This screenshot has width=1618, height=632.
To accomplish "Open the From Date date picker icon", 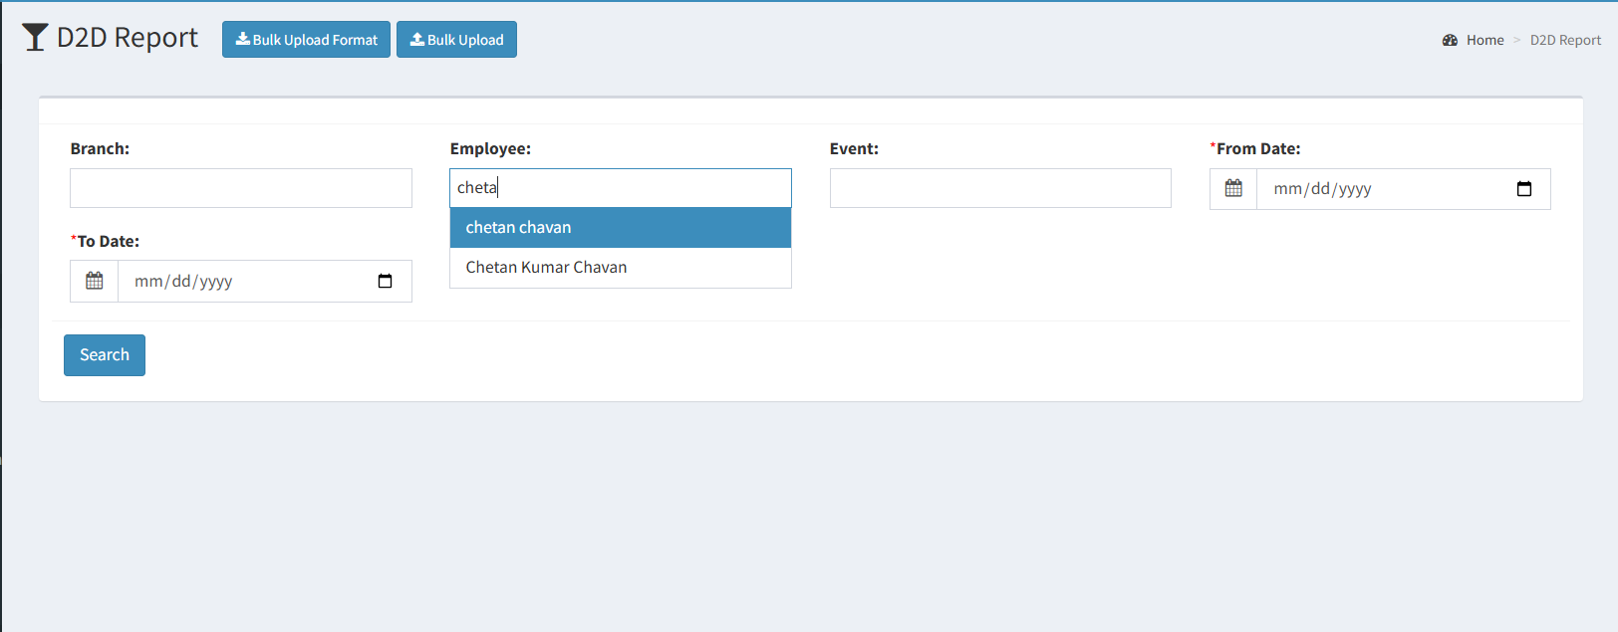I will click(1524, 189).
